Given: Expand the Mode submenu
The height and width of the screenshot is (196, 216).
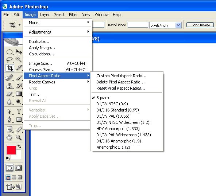Looking at the screenshot, I should [57, 23].
